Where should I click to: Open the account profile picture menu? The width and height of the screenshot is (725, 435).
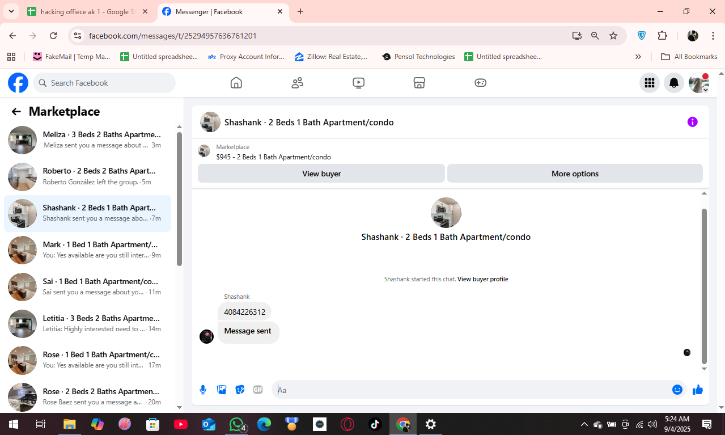(x=698, y=83)
